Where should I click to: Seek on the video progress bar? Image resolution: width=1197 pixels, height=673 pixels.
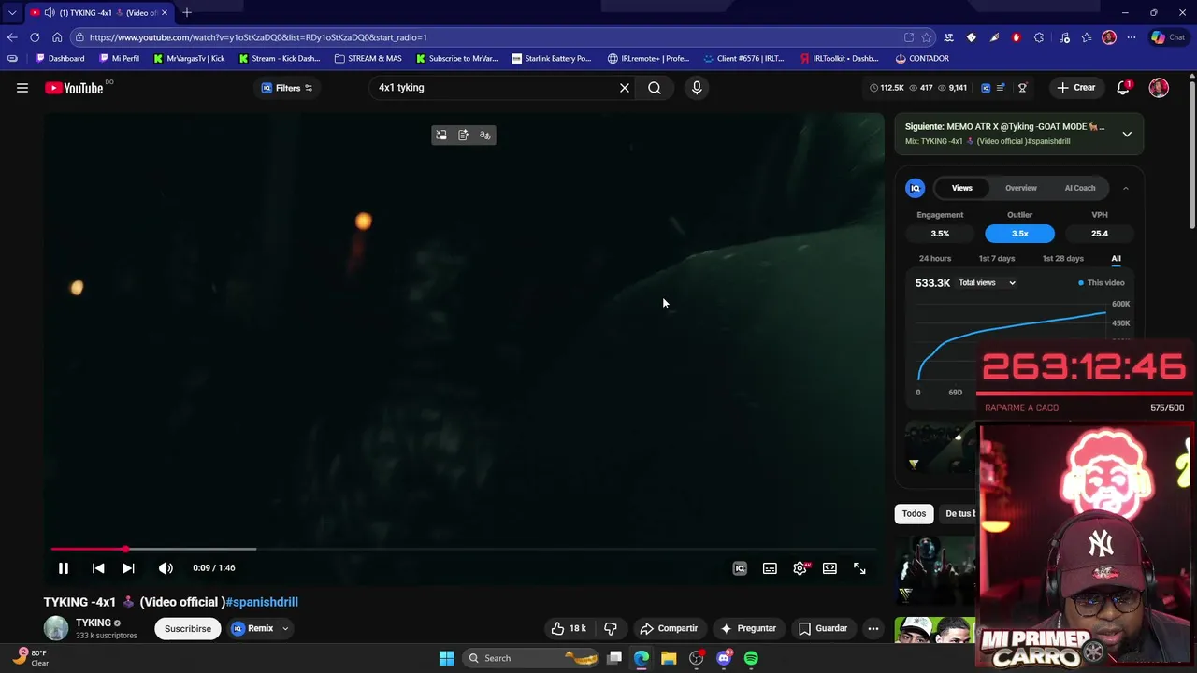[463, 549]
